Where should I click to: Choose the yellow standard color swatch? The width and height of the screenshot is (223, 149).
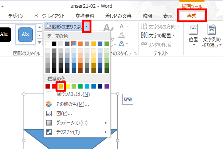(x=68, y=86)
